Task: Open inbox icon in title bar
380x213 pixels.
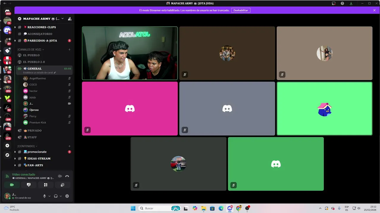Action: click(334, 3)
